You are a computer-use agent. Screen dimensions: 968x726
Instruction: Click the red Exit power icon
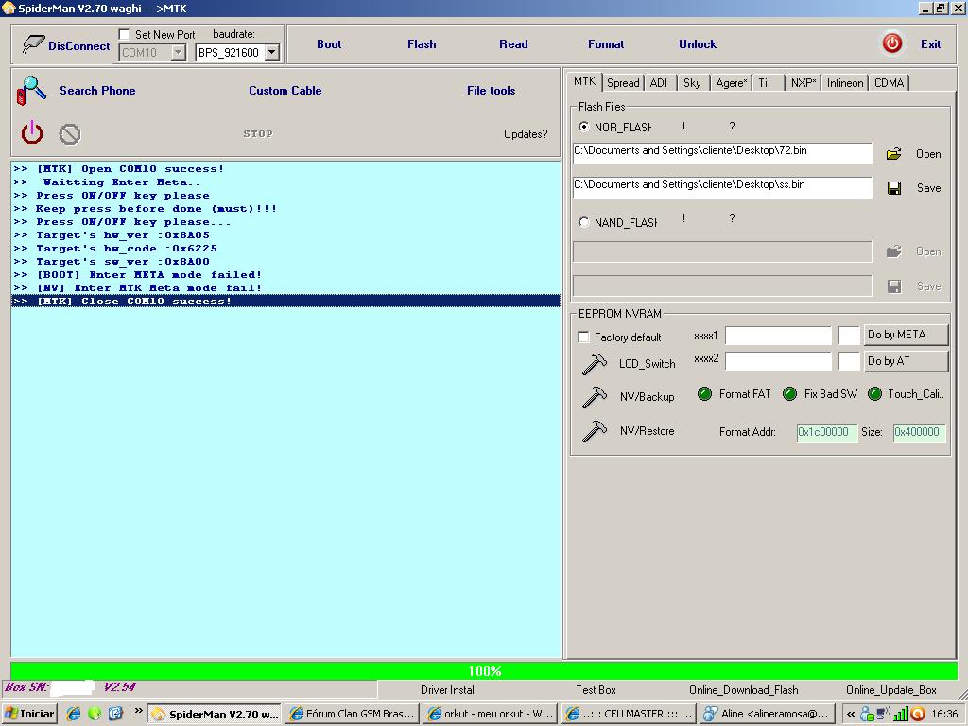tap(891, 43)
